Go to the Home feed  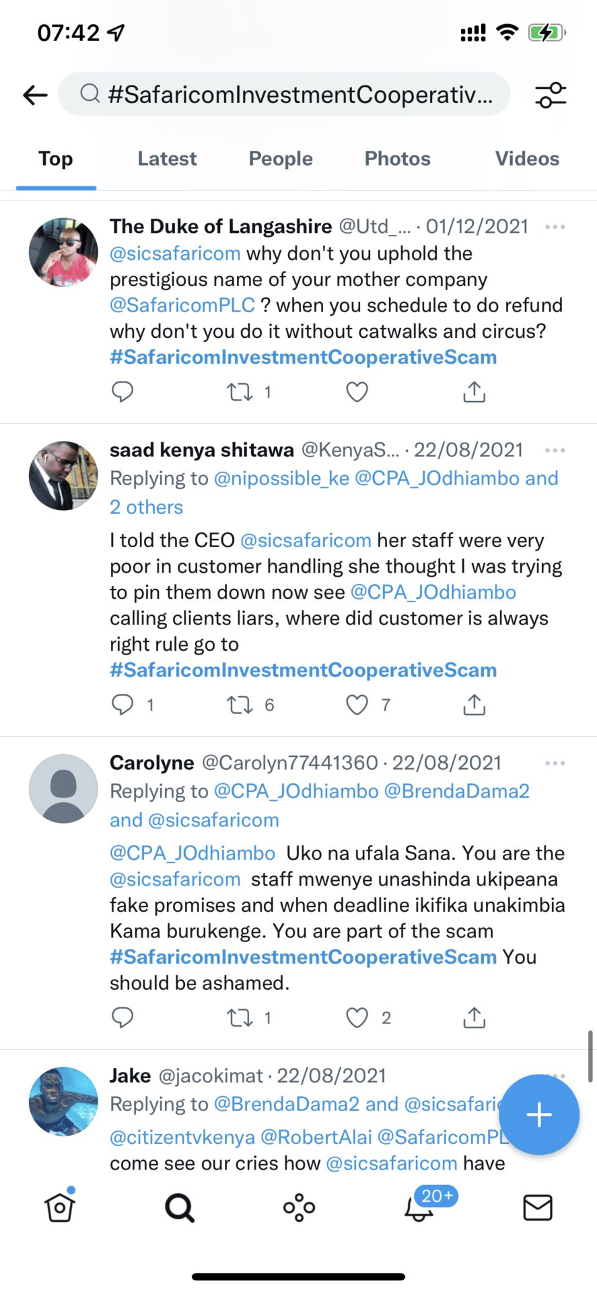click(x=59, y=1208)
